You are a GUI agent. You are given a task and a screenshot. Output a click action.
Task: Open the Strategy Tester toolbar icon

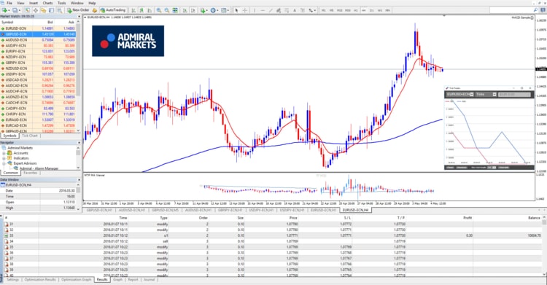pos(60,10)
